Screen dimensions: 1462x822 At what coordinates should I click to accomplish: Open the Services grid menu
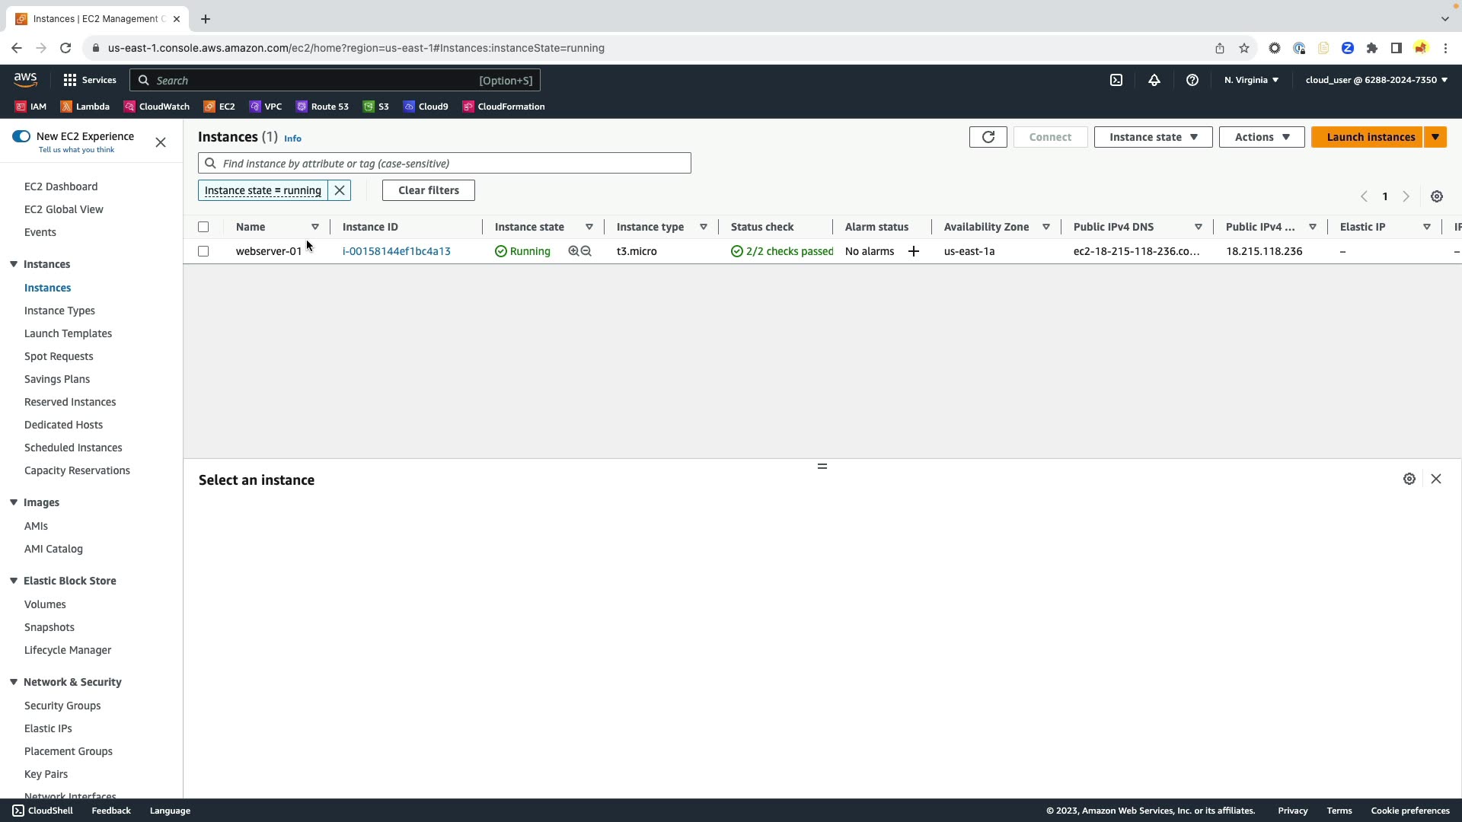click(70, 80)
